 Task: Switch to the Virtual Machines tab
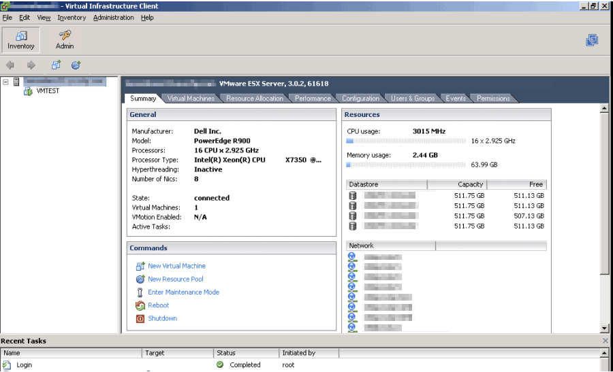pyautogui.click(x=191, y=99)
